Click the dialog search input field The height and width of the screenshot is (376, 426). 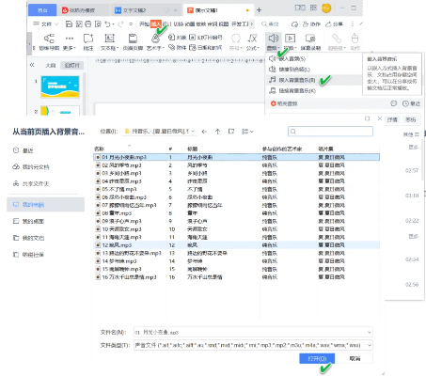click(x=330, y=132)
